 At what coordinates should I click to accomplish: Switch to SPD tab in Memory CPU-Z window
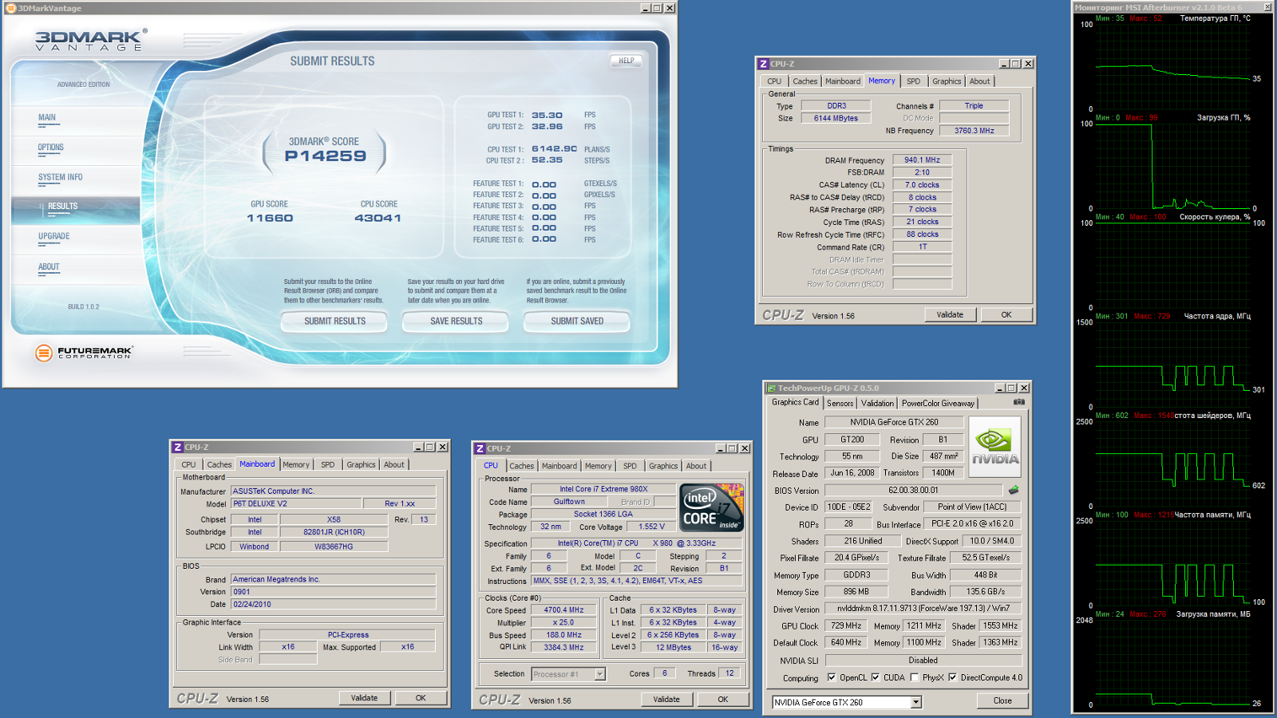click(913, 81)
